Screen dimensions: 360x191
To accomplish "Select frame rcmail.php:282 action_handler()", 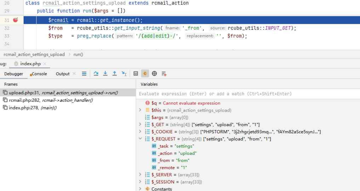I will (68, 100).
